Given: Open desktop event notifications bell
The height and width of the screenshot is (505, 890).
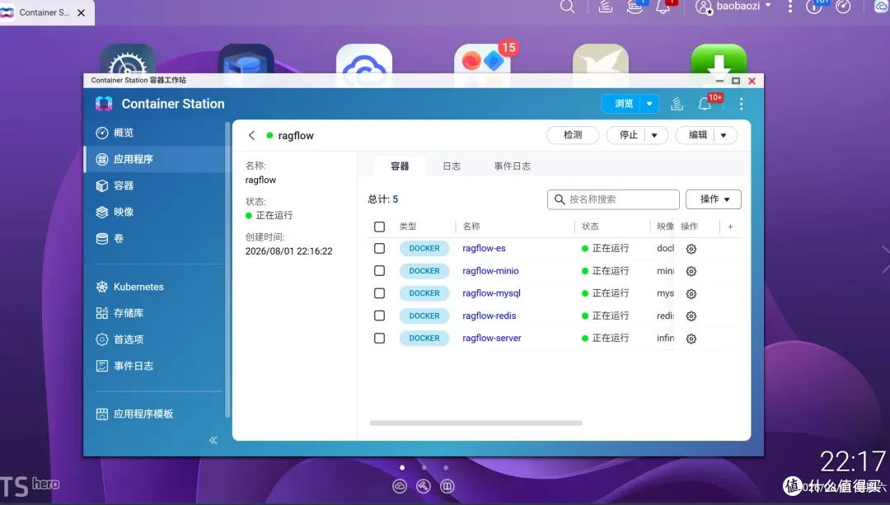Looking at the screenshot, I should coord(663,7).
